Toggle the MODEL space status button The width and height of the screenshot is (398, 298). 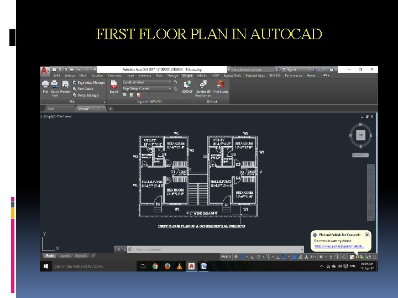(x=226, y=257)
